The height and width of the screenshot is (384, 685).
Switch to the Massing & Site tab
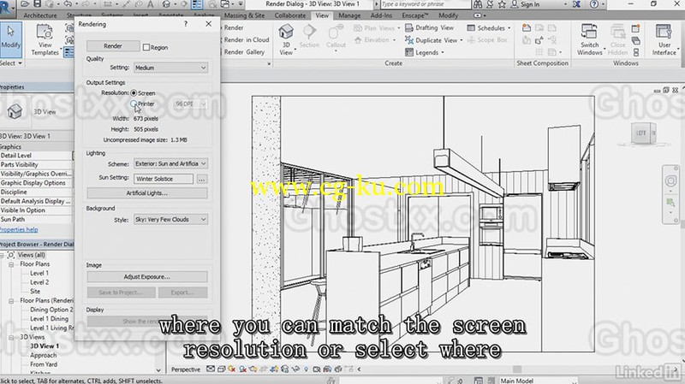click(244, 15)
